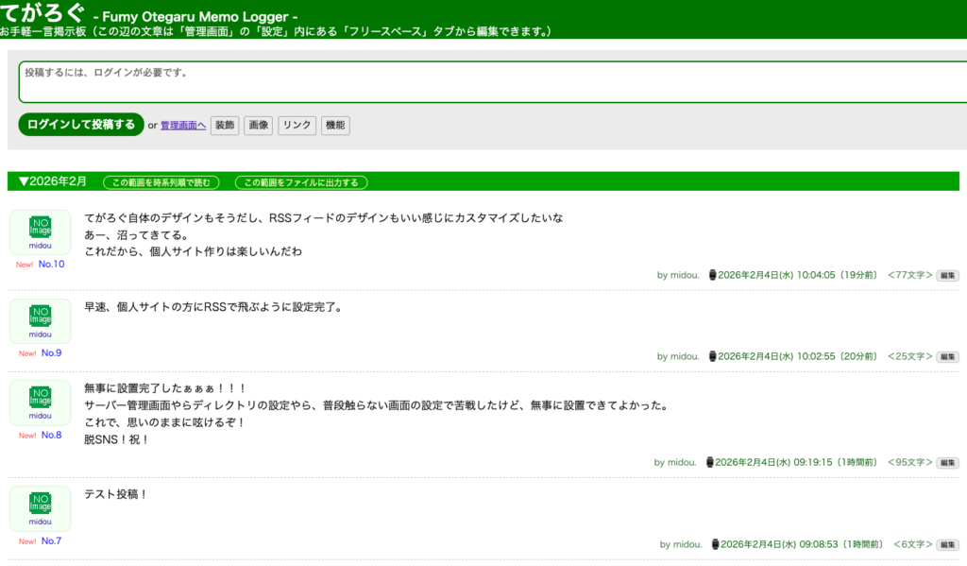967x566 pixels.
Task: Expand the 装飾 decoration options
Action: [225, 126]
